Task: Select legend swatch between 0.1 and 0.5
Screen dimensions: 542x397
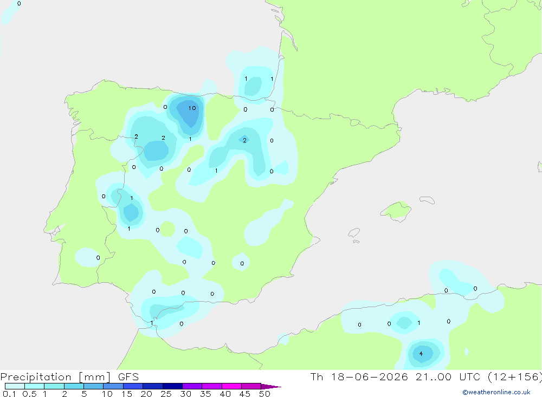Action: pos(15,386)
